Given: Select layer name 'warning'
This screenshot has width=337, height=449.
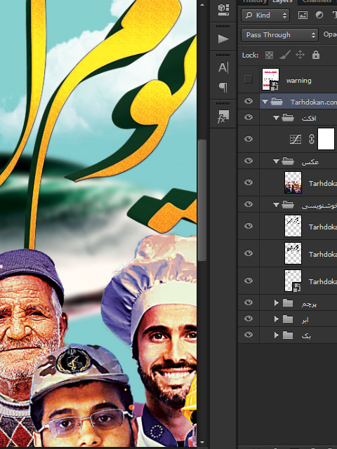Looking at the screenshot, I should tap(298, 81).
